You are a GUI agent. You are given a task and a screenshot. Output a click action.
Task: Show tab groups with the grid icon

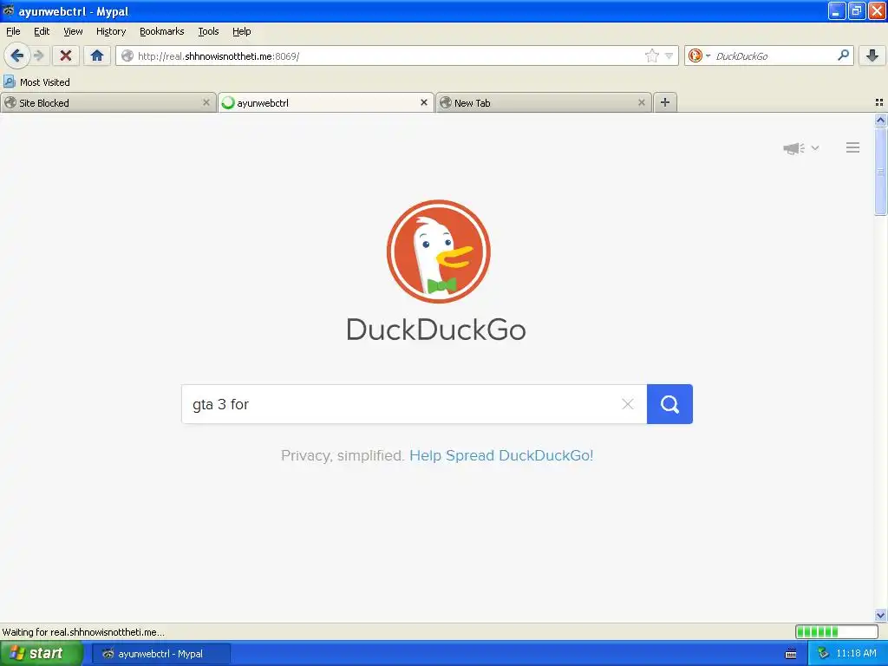tap(879, 102)
